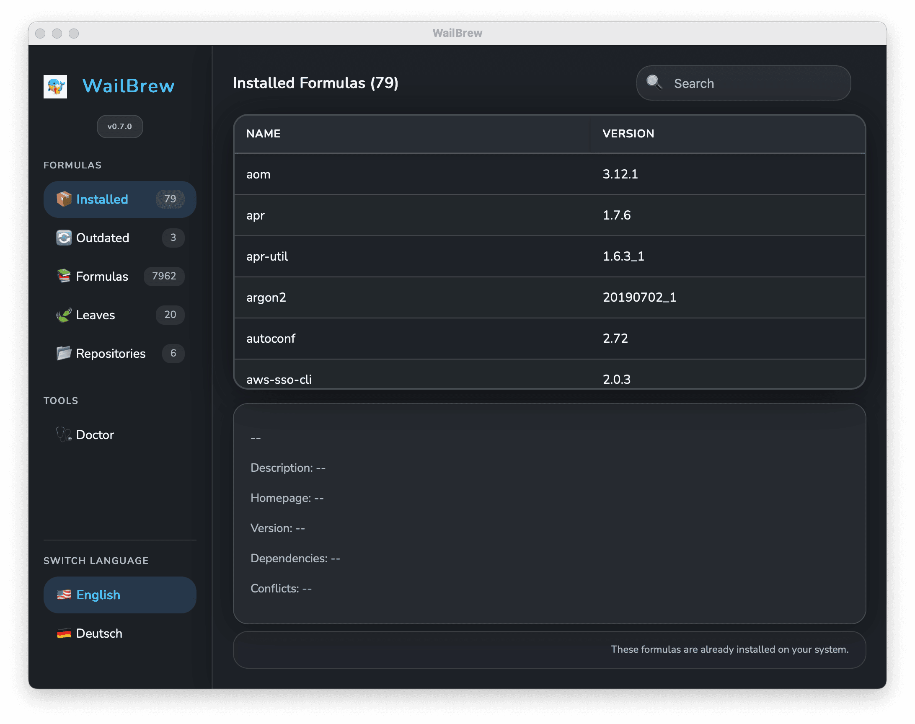This screenshot has width=915, height=724.
Task: Select the apr formula row
Action: [x=549, y=215]
